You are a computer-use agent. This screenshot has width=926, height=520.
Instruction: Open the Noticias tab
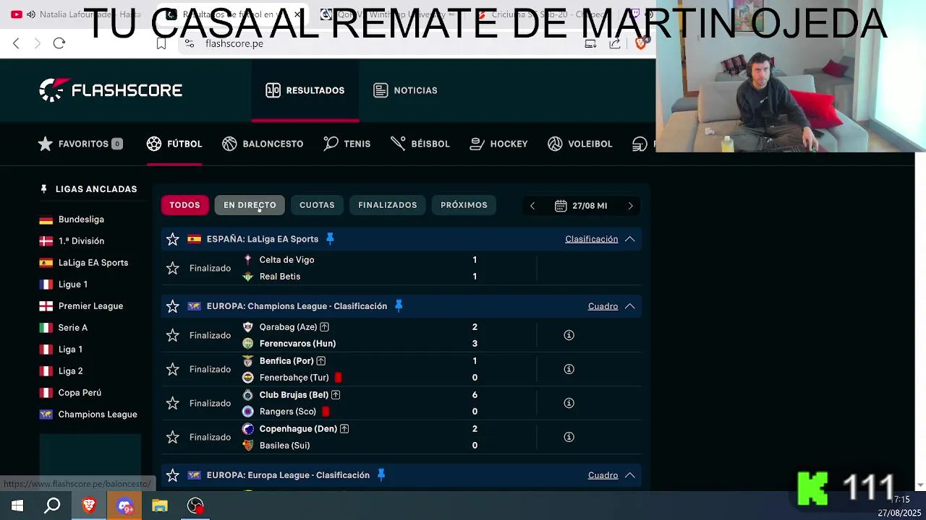(x=405, y=90)
